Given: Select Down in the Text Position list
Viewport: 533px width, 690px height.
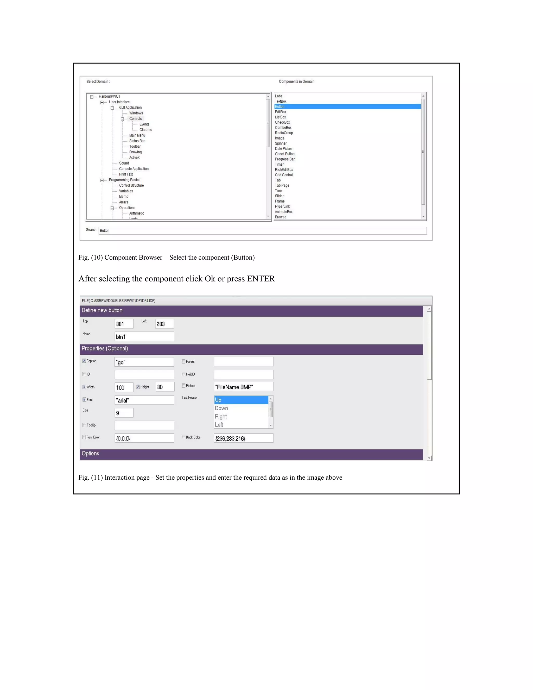Looking at the screenshot, I should pos(222,408).
